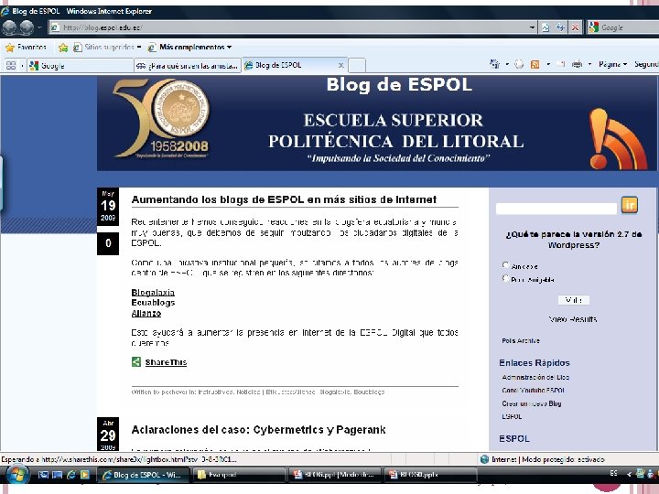The width and height of the screenshot is (659, 494).
Task: Open the Alianzo link
Action: [146, 314]
